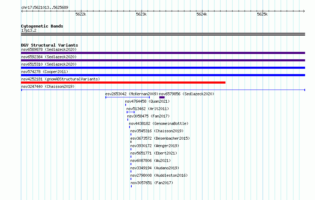Click the 5624k ruler label
315x200 pixels.
(202, 14)
